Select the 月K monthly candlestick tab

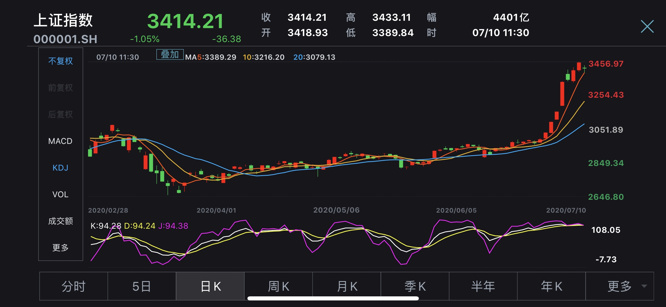347,286
